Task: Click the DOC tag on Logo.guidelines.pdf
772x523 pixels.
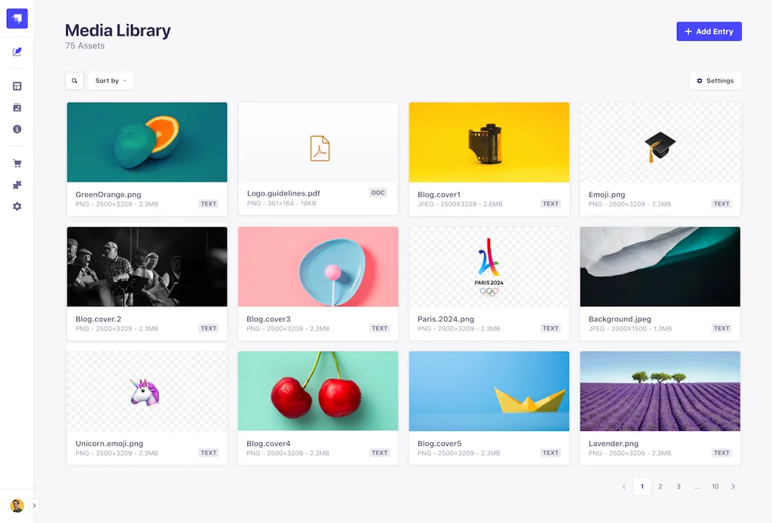Action: click(378, 192)
